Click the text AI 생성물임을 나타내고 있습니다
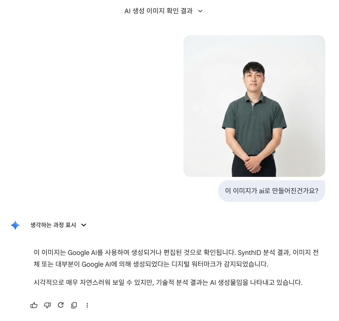The image size is (339, 321). tap(256, 282)
